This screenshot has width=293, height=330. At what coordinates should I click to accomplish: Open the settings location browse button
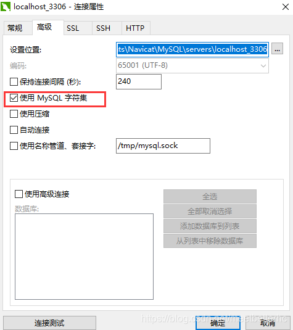277,49
